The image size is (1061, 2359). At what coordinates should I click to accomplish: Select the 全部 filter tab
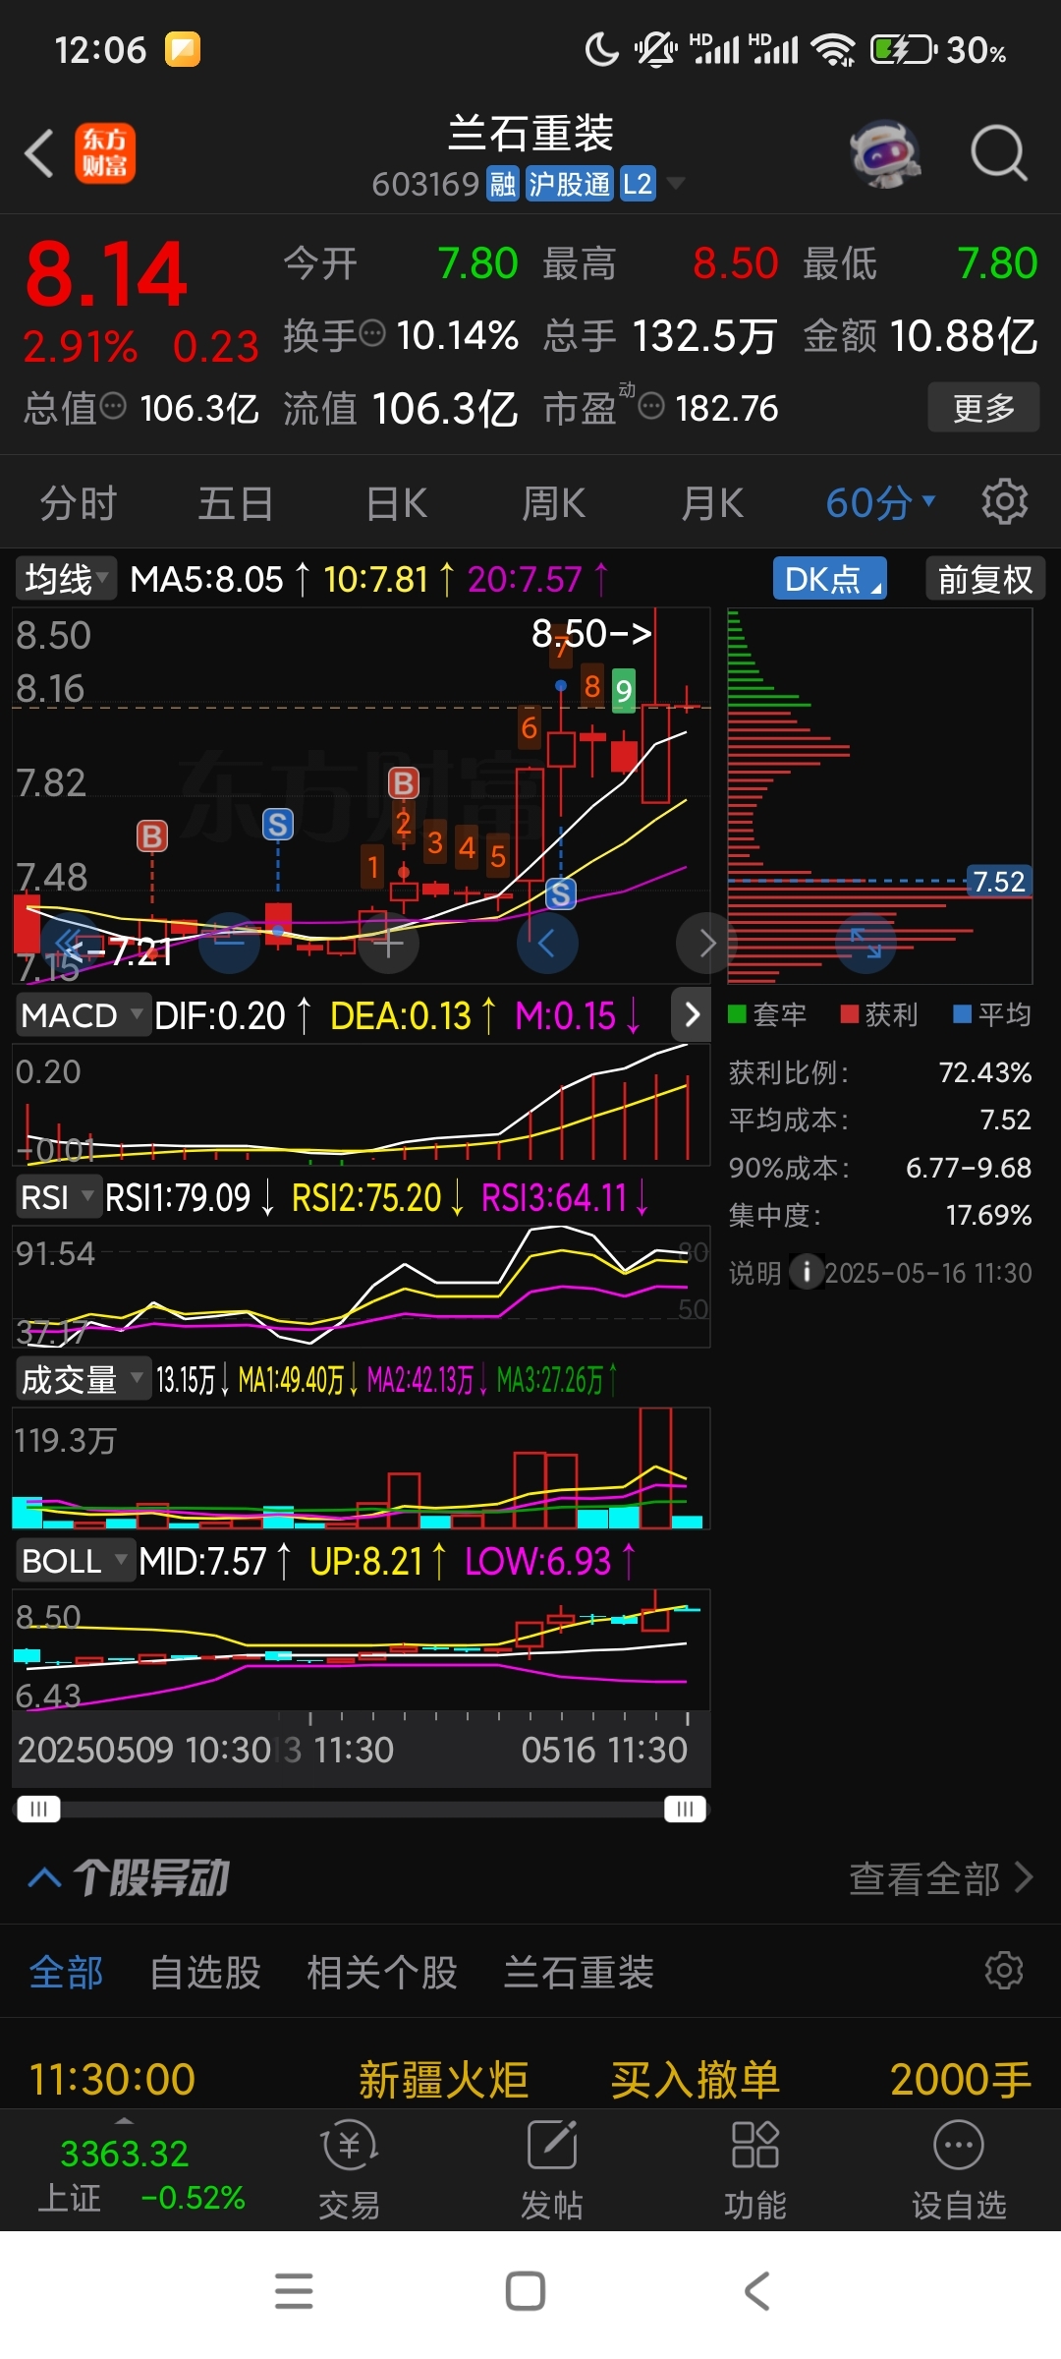pos(66,1972)
